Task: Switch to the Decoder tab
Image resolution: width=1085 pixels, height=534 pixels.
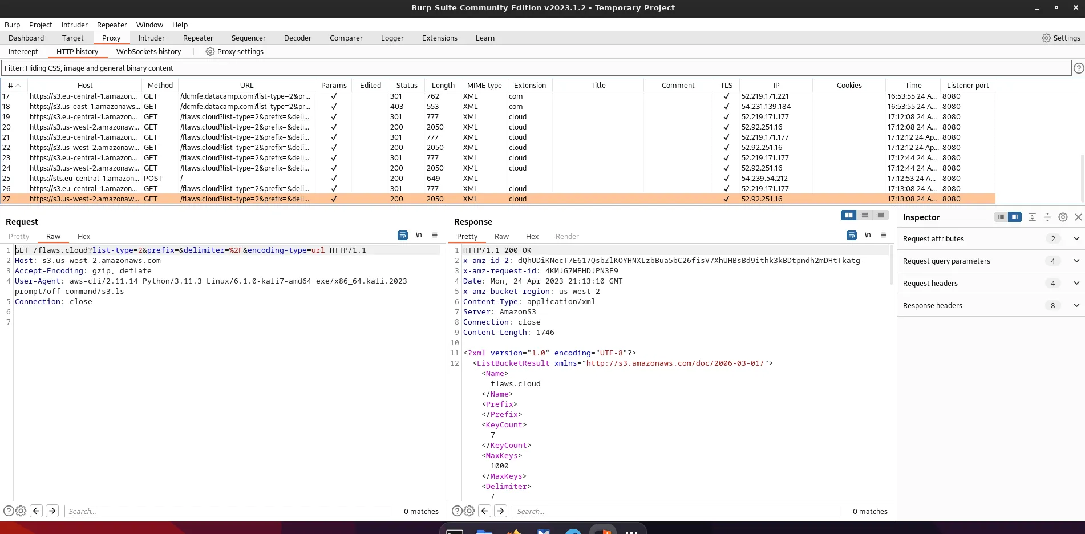Action: [297, 38]
